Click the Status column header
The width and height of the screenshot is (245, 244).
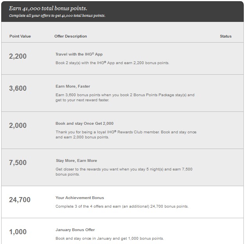click(x=225, y=36)
